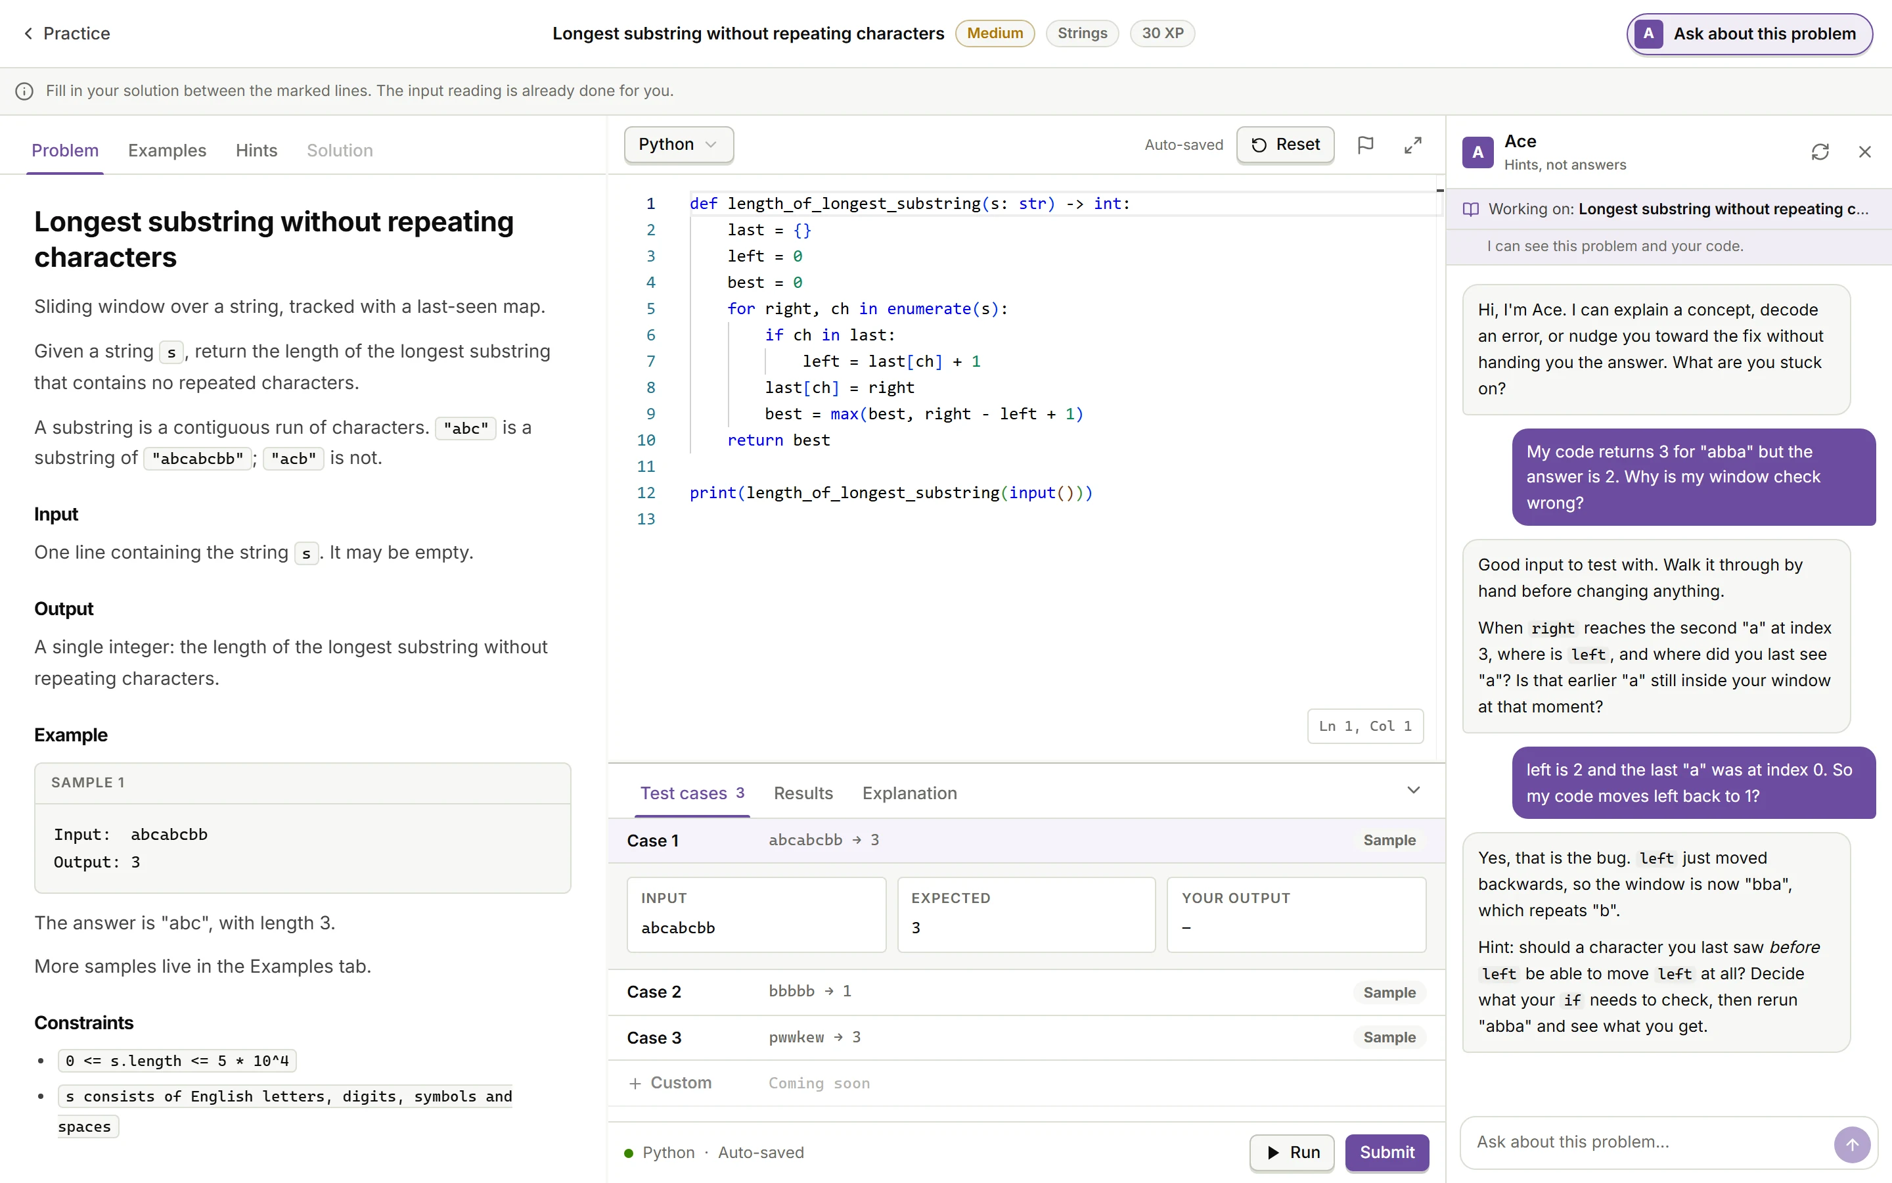Click the Auto-saved label in editor toolbar
The image size is (1892, 1183).
(1184, 145)
